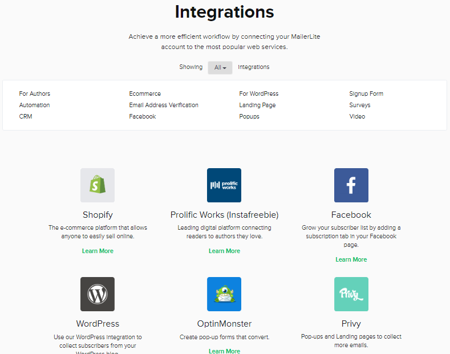This screenshot has width=450, height=354.
Task: Select the For WordPress category
Action: (x=259, y=93)
